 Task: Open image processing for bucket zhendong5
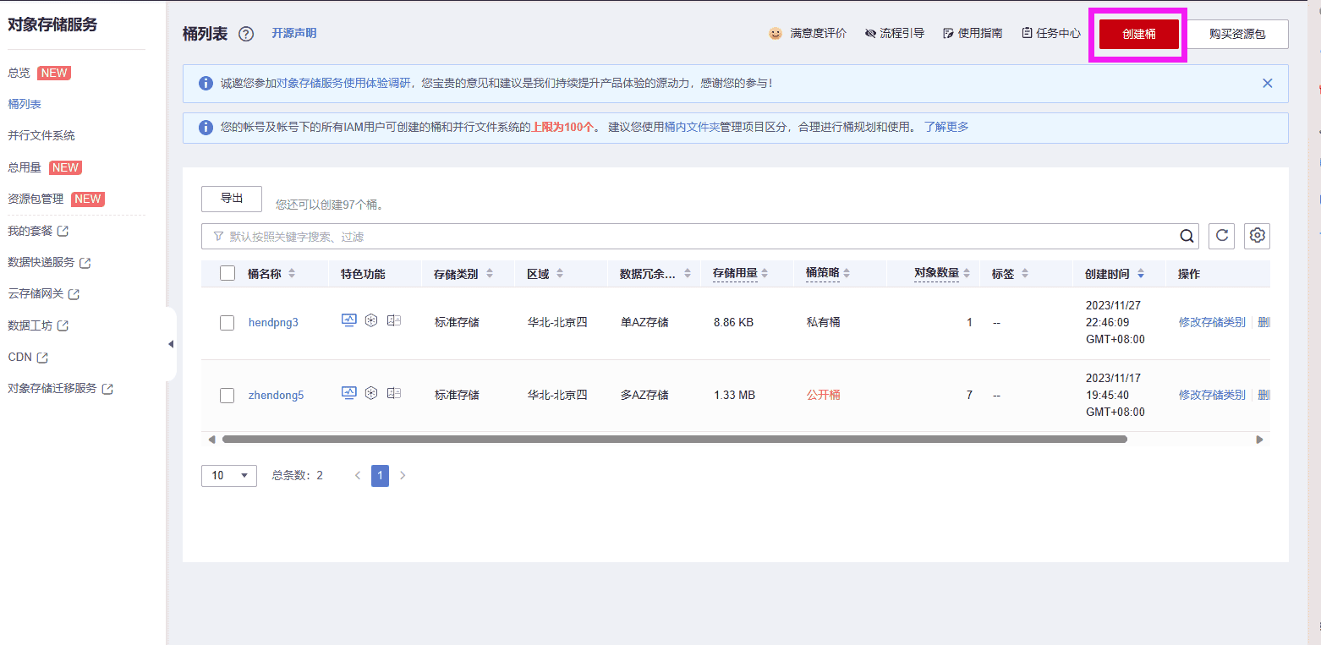tap(393, 393)
